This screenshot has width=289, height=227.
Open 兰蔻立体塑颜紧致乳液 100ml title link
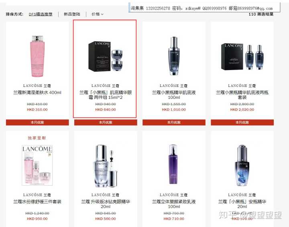pos(174,204)
